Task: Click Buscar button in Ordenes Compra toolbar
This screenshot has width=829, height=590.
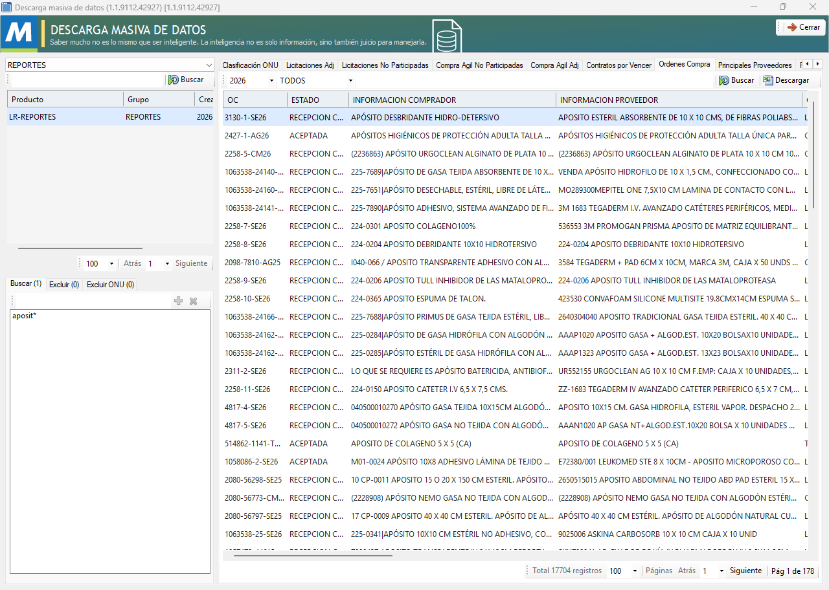Action: coord(736,80)
